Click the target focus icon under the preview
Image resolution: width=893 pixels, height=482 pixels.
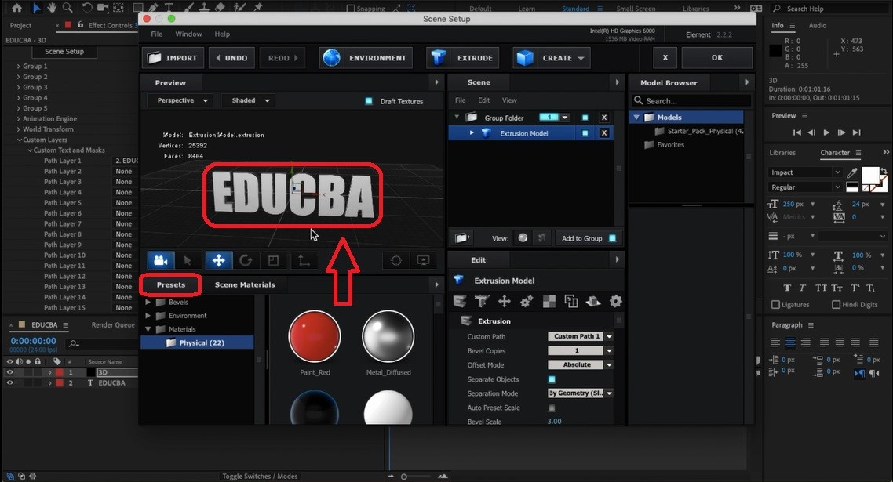click(396, 261)
